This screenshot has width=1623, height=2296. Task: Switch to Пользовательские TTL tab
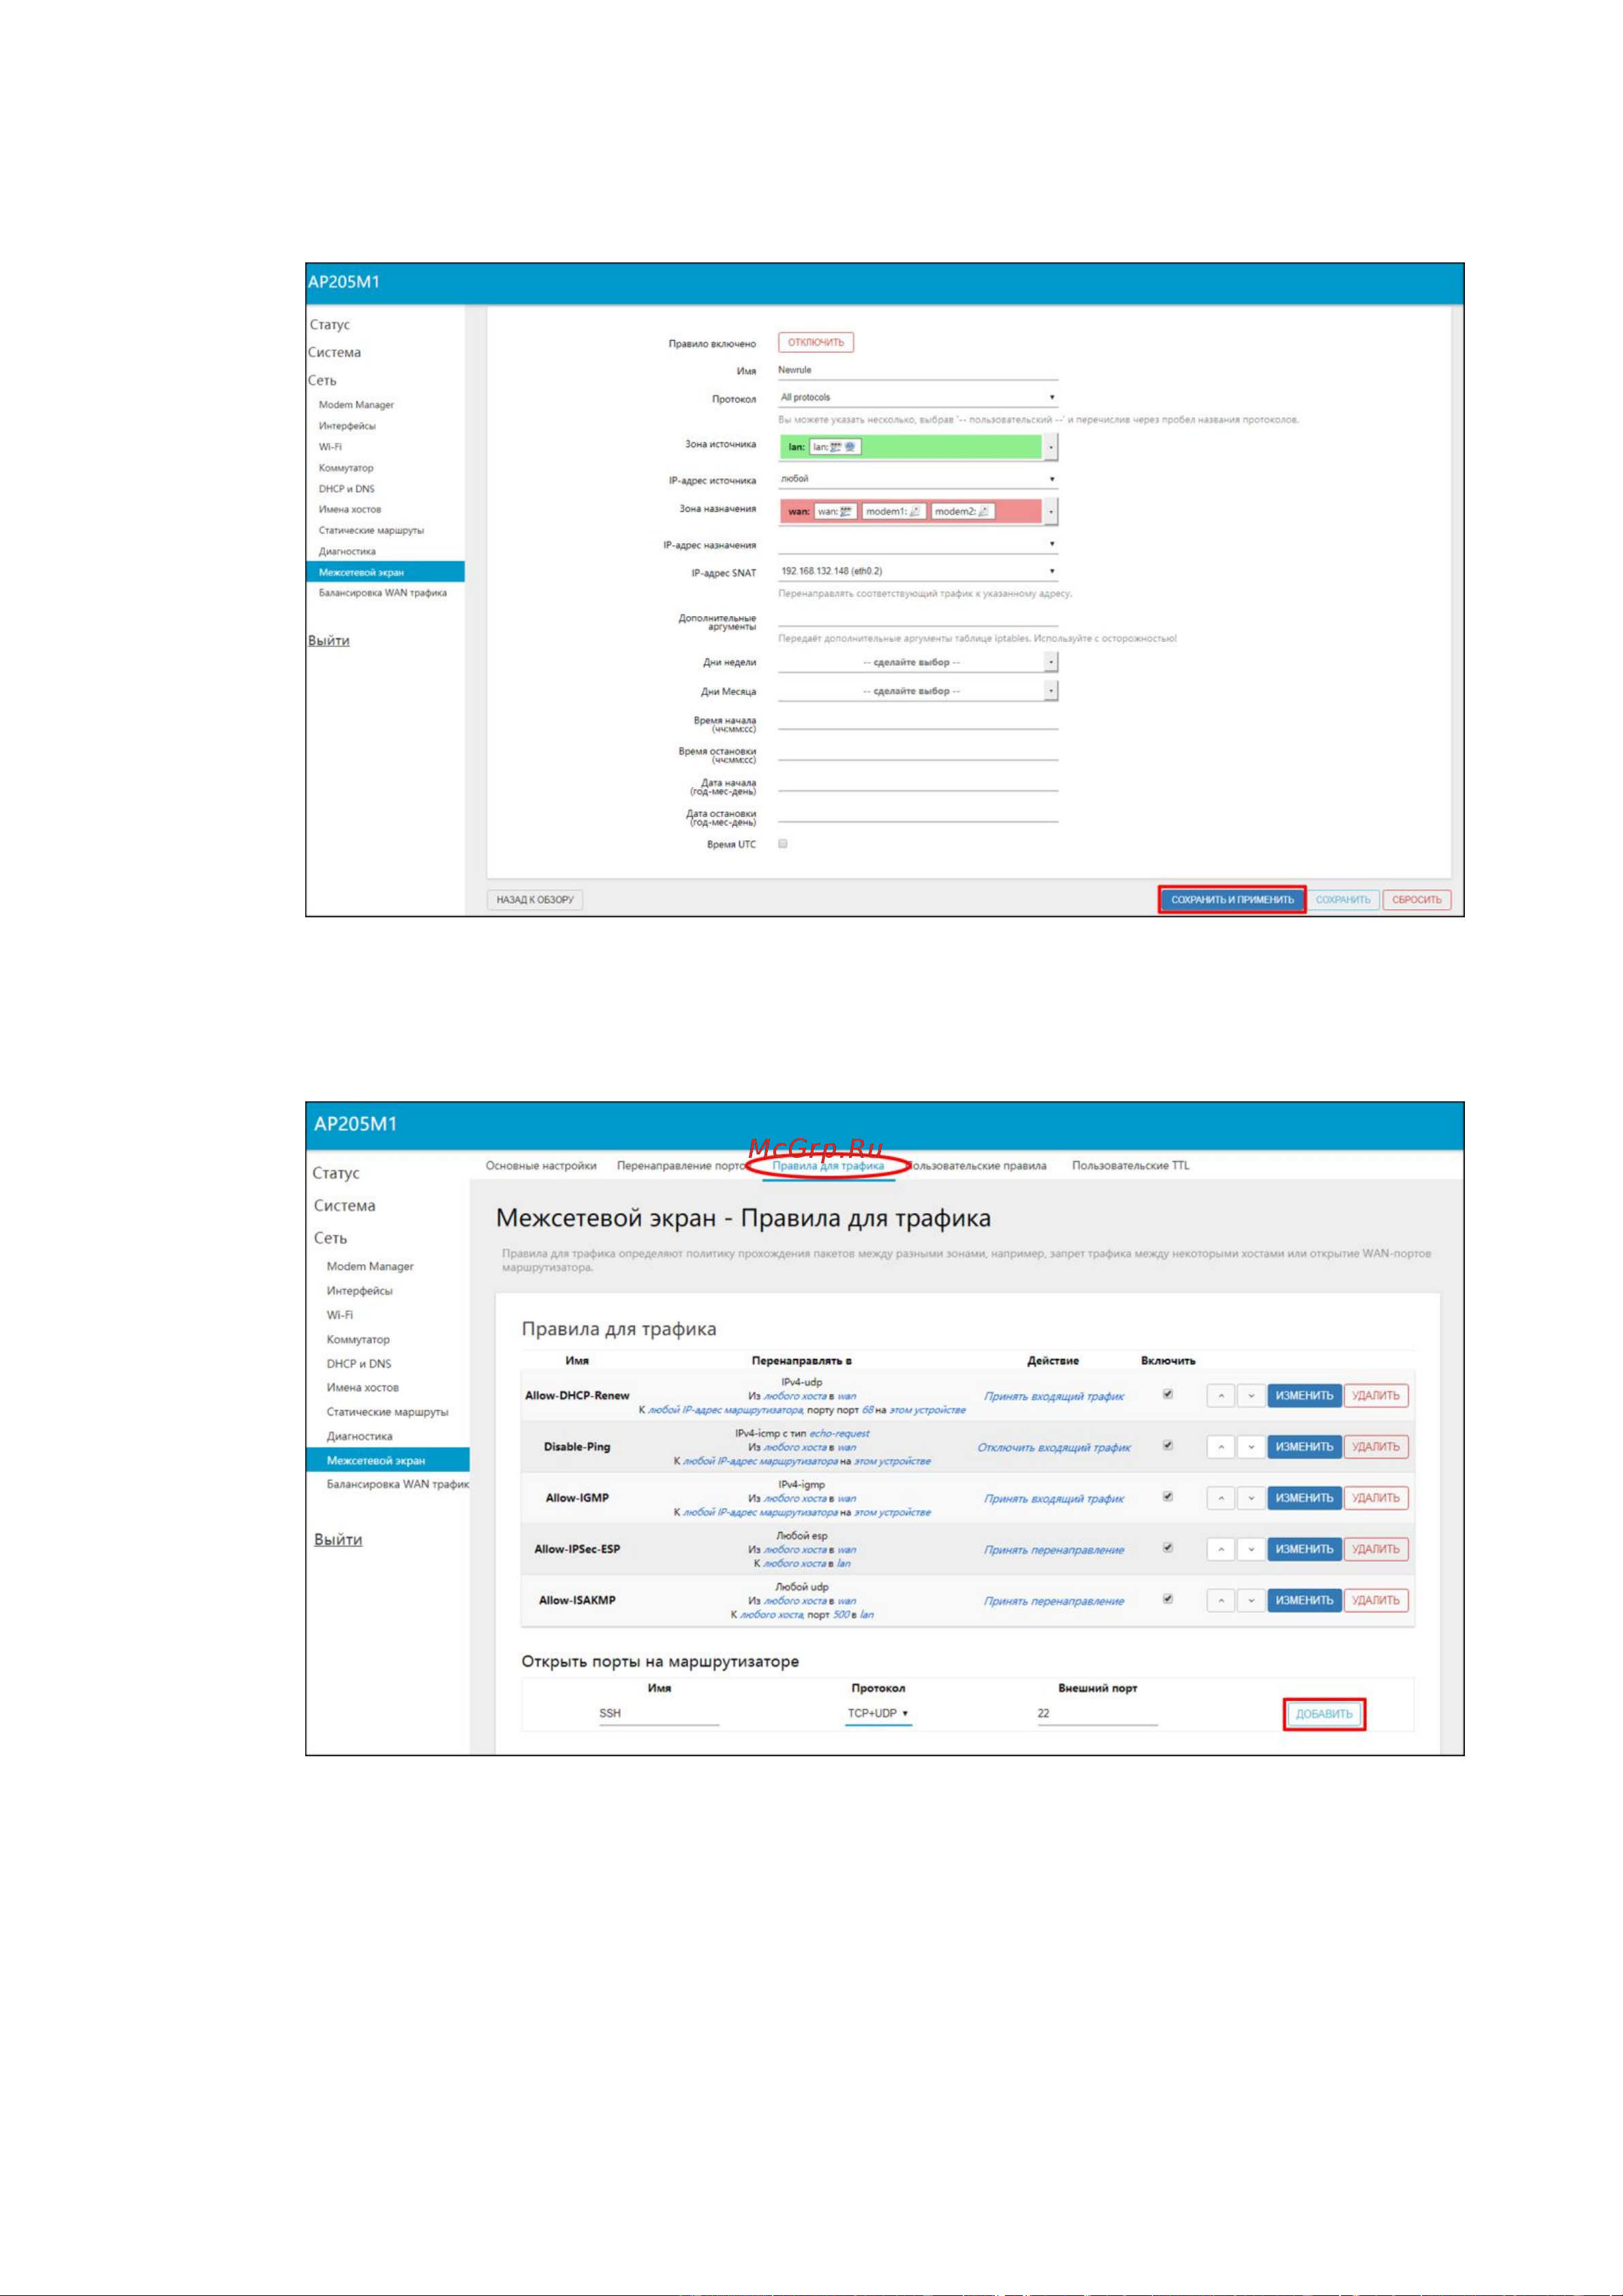click(1131, 1166)
